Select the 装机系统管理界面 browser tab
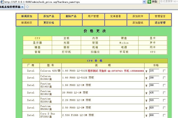The height and width of the screenshot is (118, 178). (12, 7)
